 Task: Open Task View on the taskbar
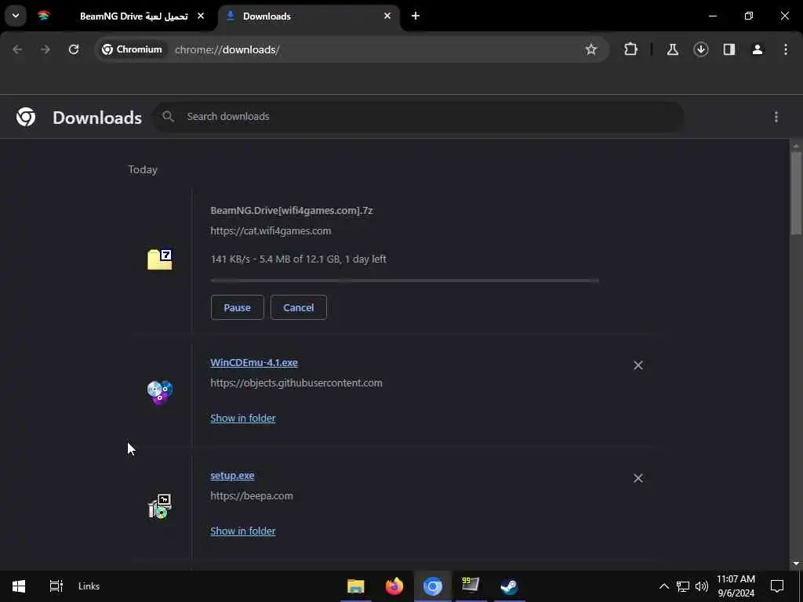[56, 586]
